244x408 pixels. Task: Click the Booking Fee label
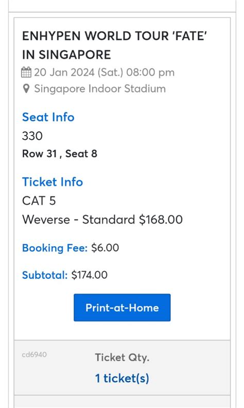[x=55, y=248]
